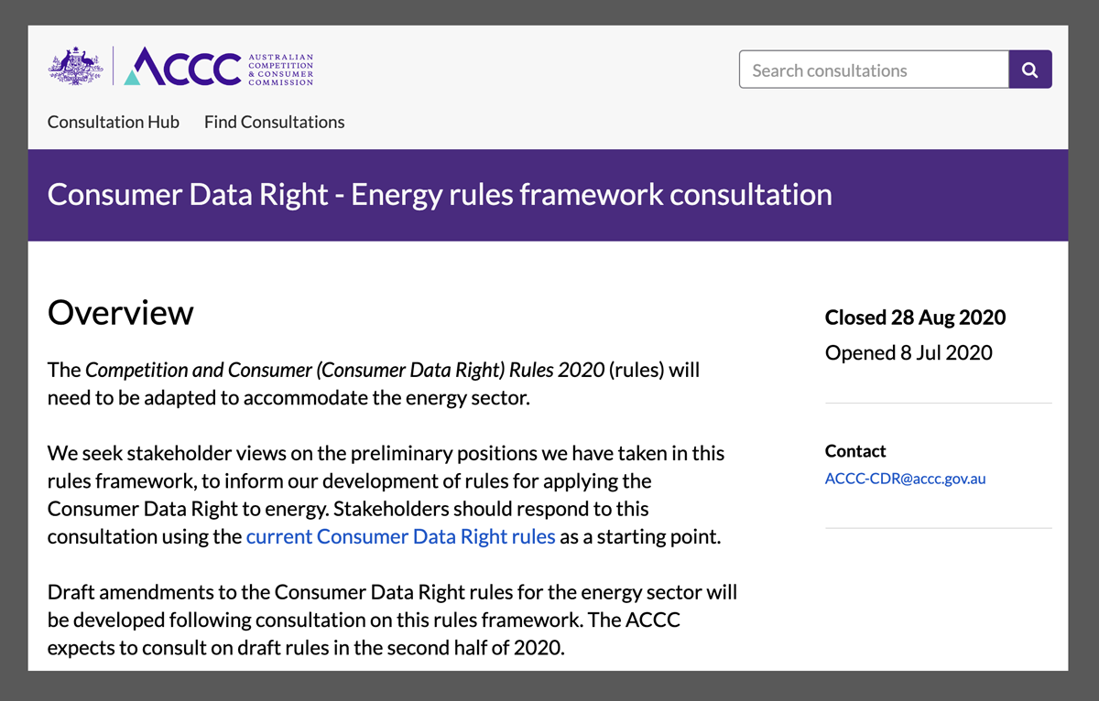Focus the Search consultations field
The width and height of the screenshot is (1099, 701).
(x=874, y=70)
